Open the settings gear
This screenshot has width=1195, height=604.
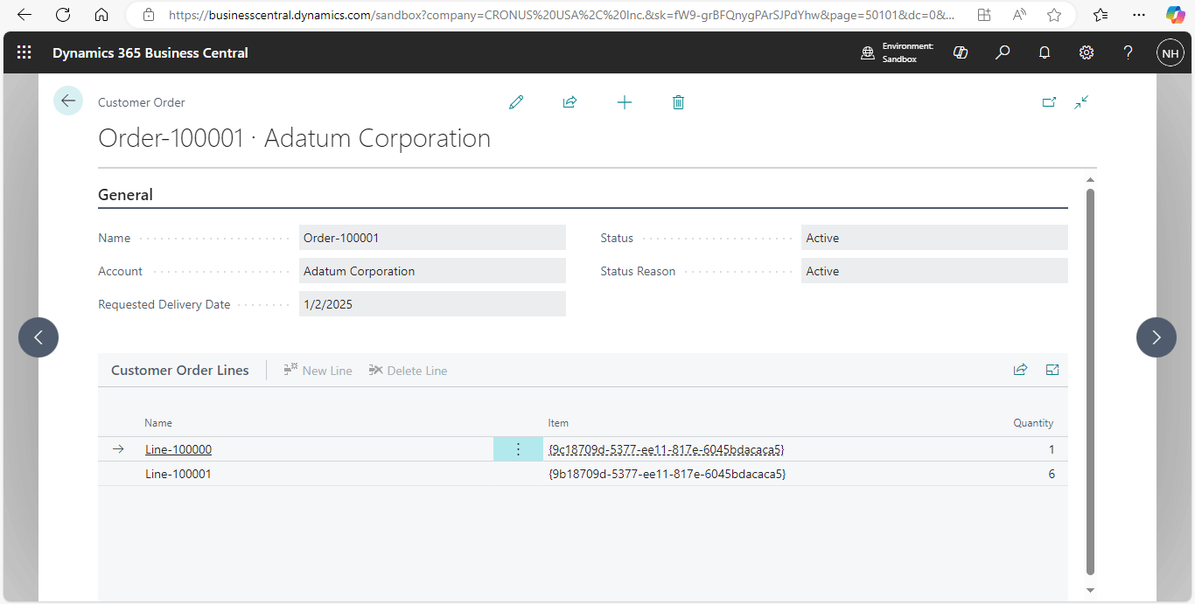coord(1086,52)
